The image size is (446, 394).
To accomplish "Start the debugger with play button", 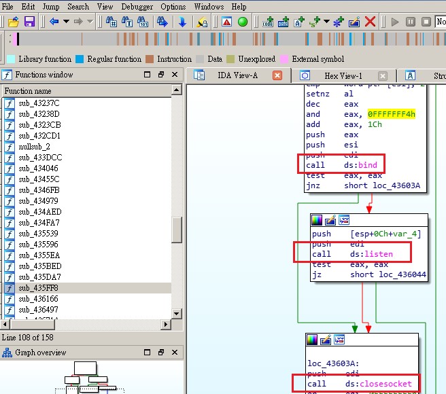I will tap(395, 22).
